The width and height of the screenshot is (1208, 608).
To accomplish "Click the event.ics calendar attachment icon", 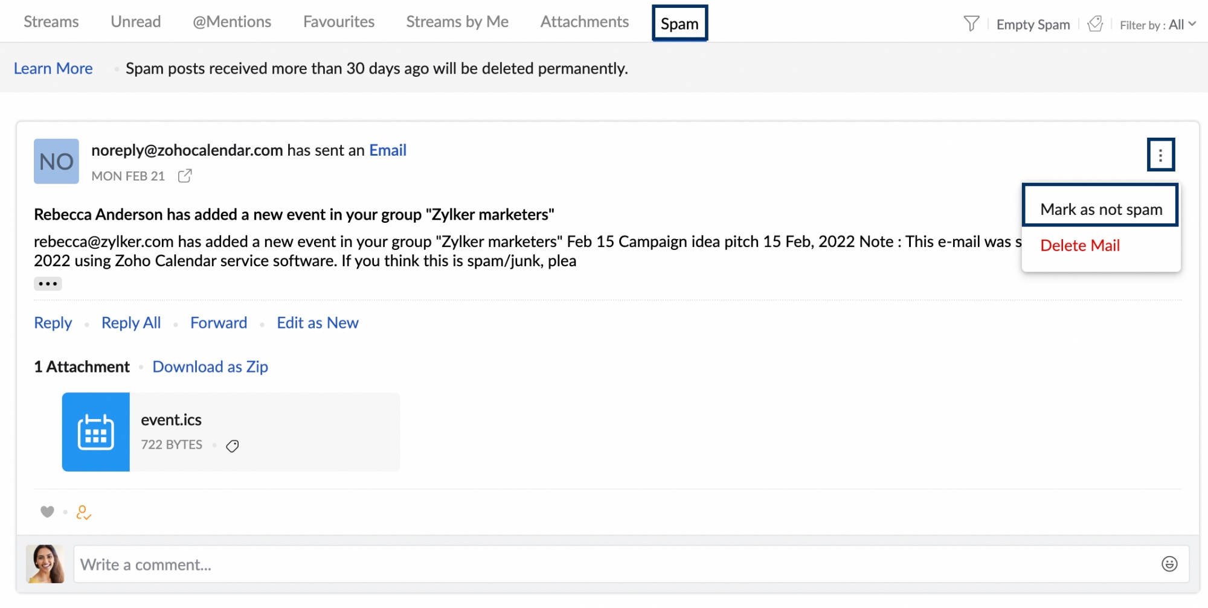I will click(96, 432).
